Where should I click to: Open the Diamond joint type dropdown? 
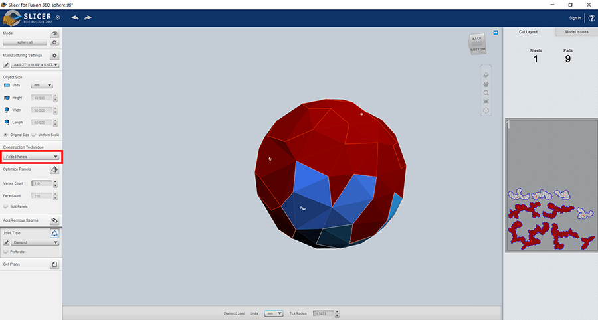35,243
